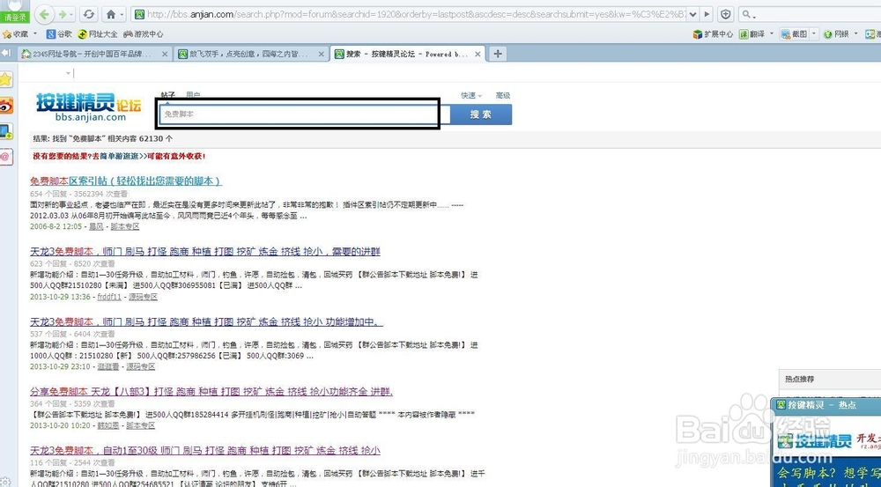Click the address bar URL field

[416, 14]
